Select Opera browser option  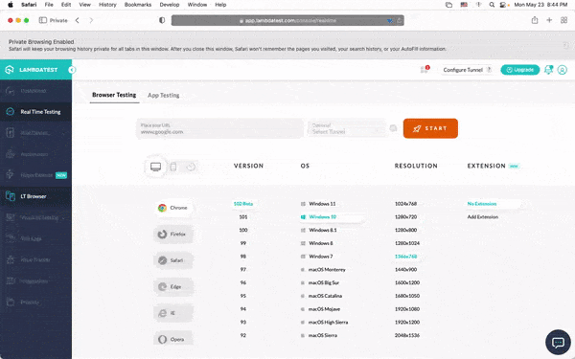tap(173, 339)
